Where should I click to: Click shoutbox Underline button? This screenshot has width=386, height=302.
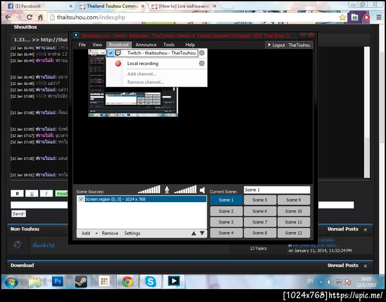(x=32, y=193)
